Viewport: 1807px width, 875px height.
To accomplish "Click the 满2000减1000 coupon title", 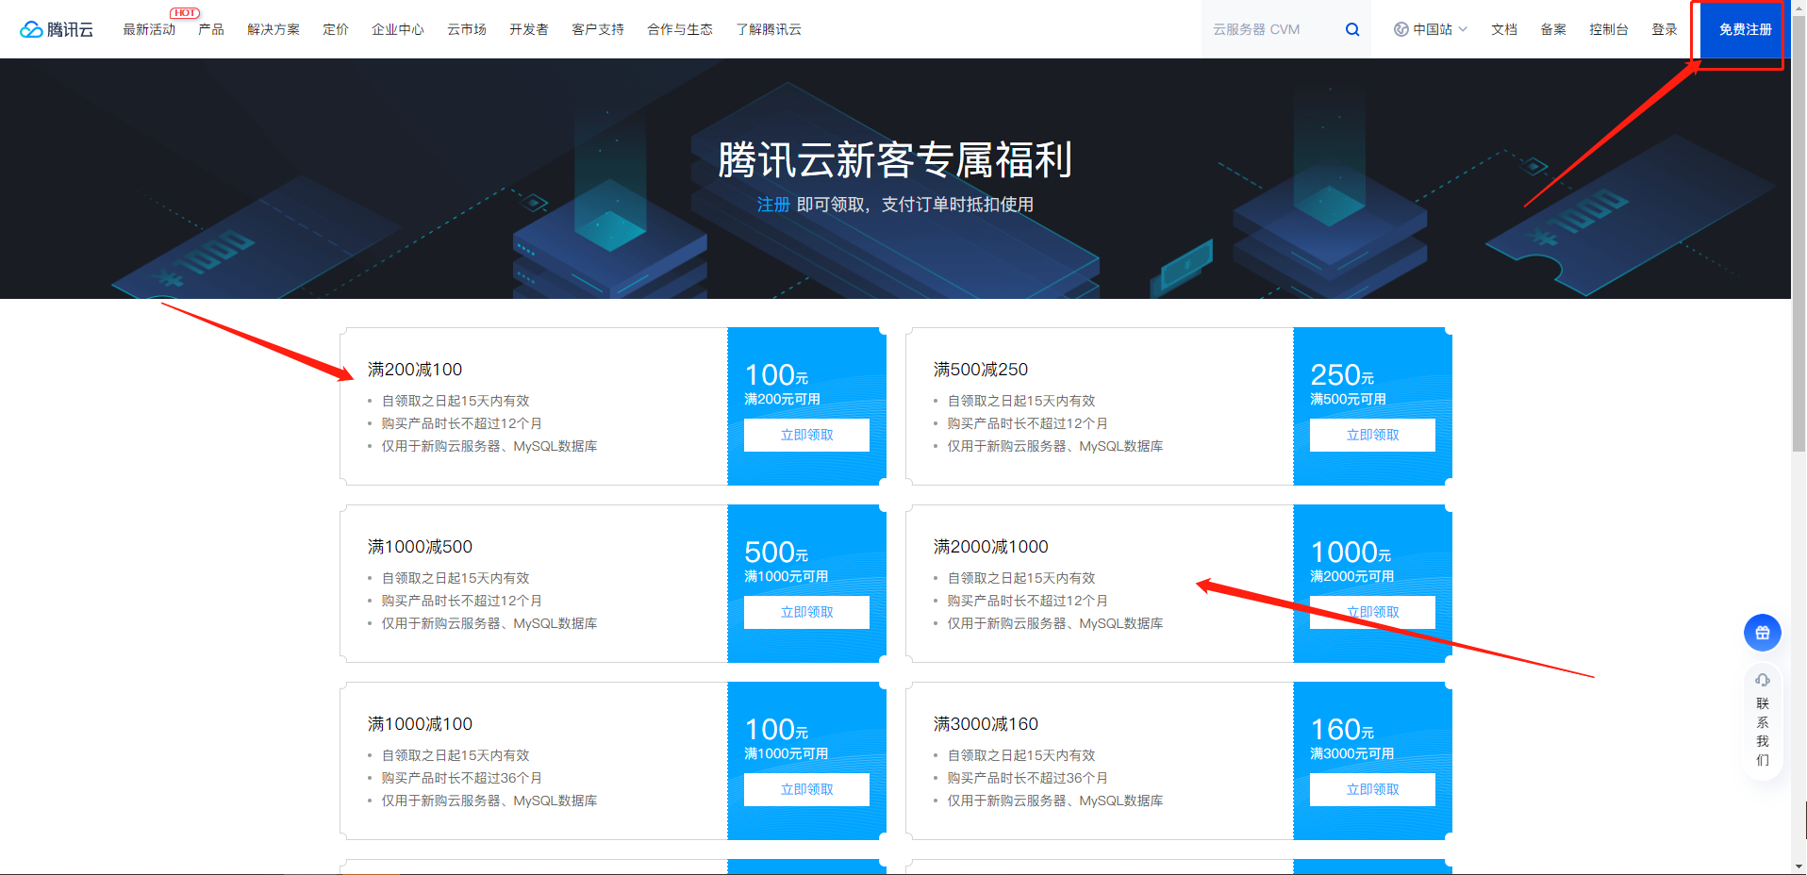I will [990, 547].
